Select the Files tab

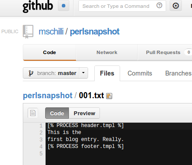tap(107, 73)
